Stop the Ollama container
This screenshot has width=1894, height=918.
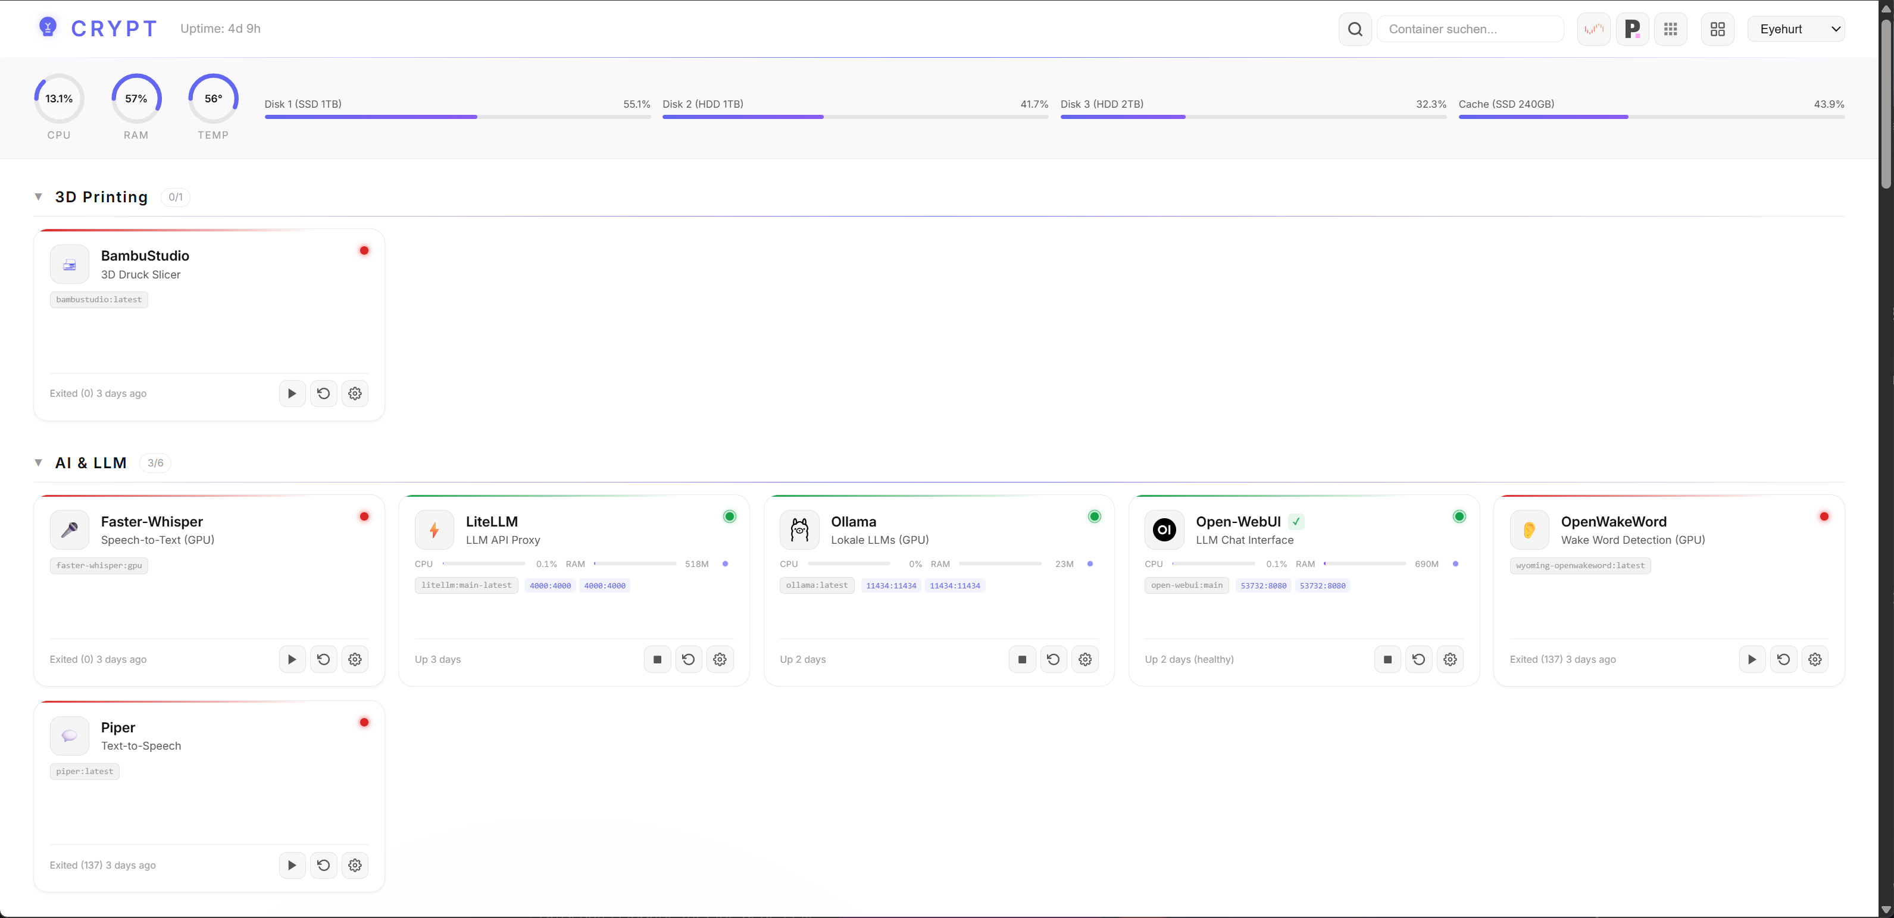coord(1022,659)
